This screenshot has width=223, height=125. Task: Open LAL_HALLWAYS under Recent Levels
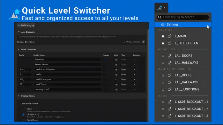[186, 62]
